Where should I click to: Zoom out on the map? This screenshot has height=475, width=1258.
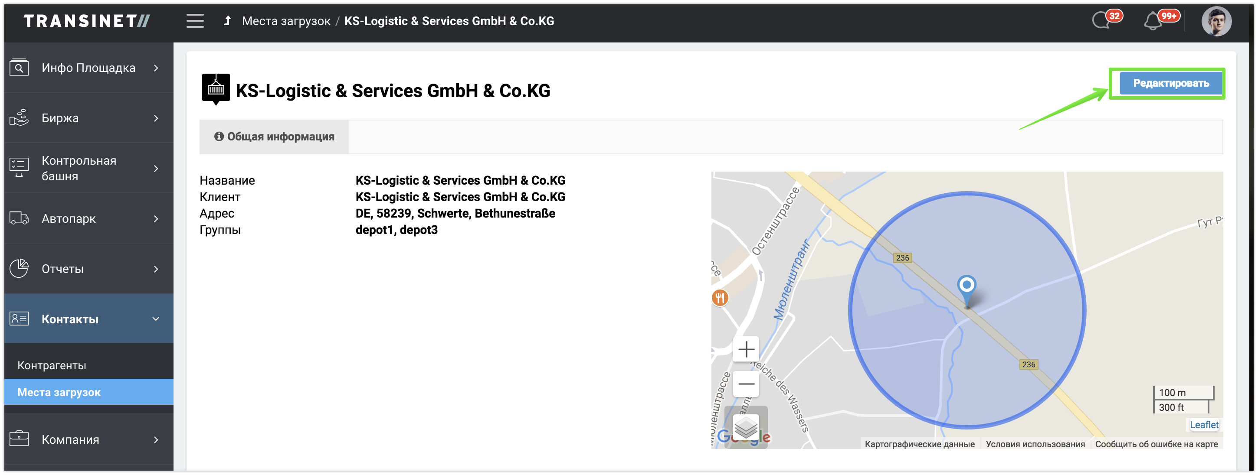pos(746,384)
